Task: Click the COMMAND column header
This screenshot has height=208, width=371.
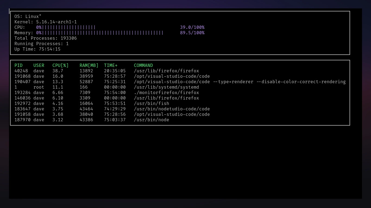Action: point(143,66)
